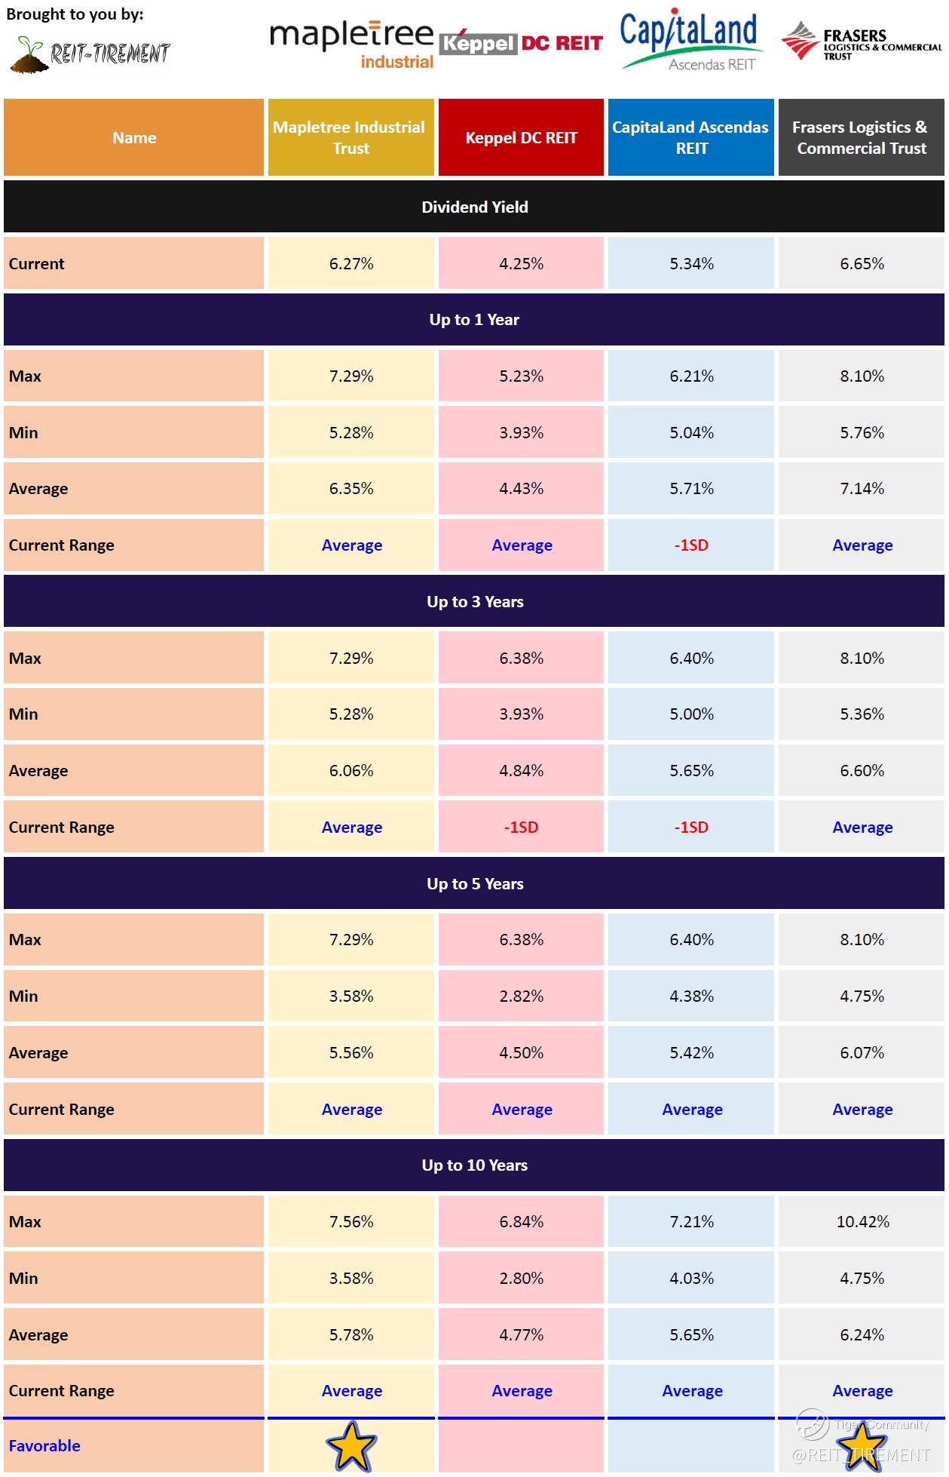Screen dimensions: 949x1477
Task: Click the Favorable label link
Action: tap(44, 1446)
